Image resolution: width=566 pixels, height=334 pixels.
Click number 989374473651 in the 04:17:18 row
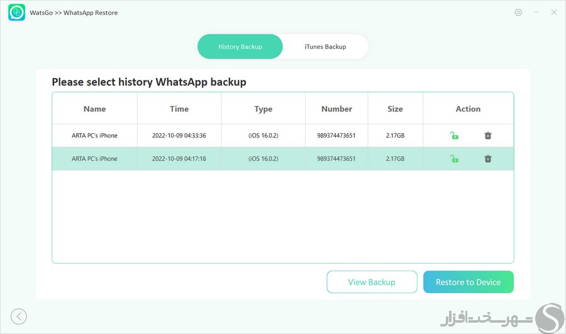coord(336,159)
